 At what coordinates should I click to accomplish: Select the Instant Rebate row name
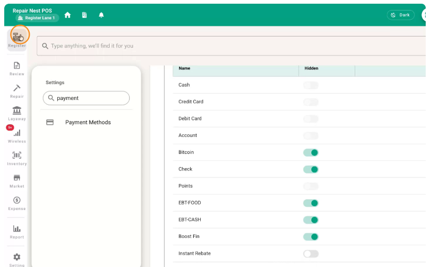[194, 253]
